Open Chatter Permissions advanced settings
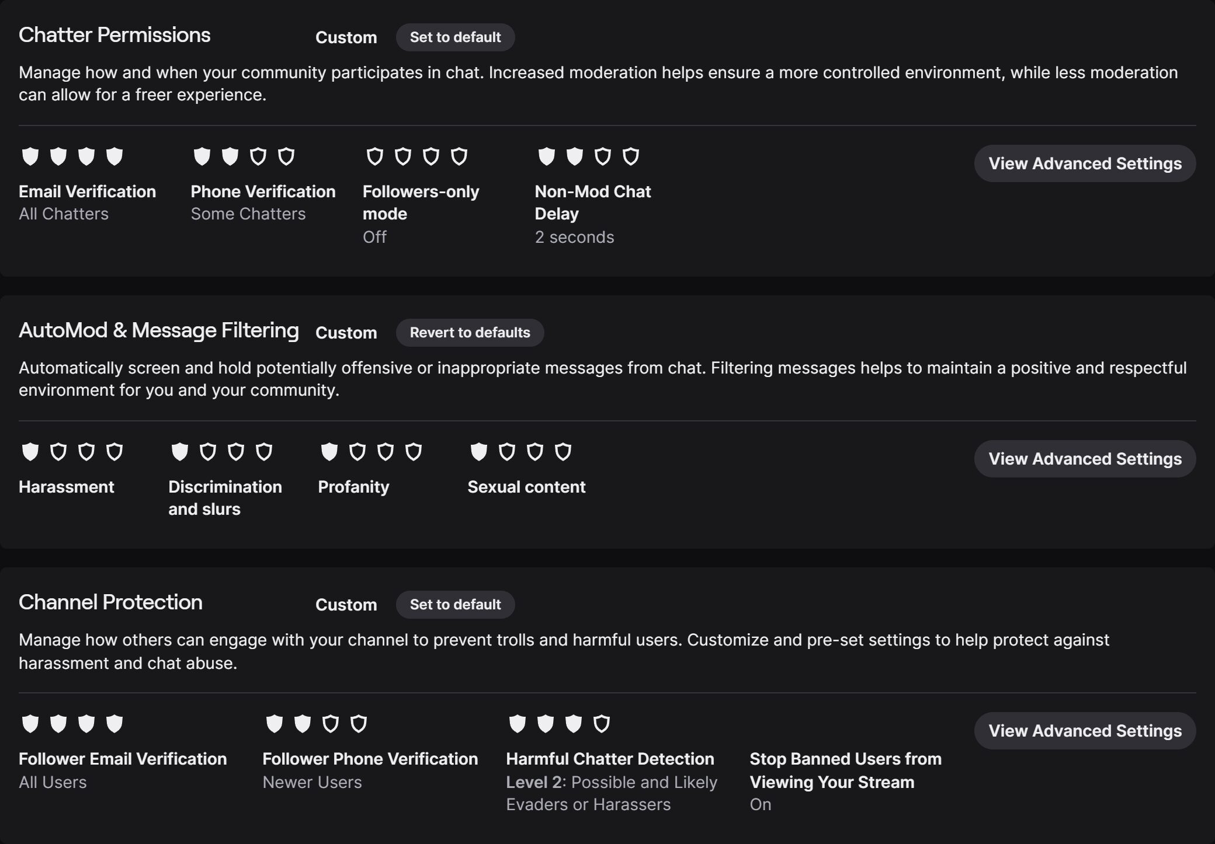Viewport: 1215px width, 844px height. click(x=1085, y=163)
